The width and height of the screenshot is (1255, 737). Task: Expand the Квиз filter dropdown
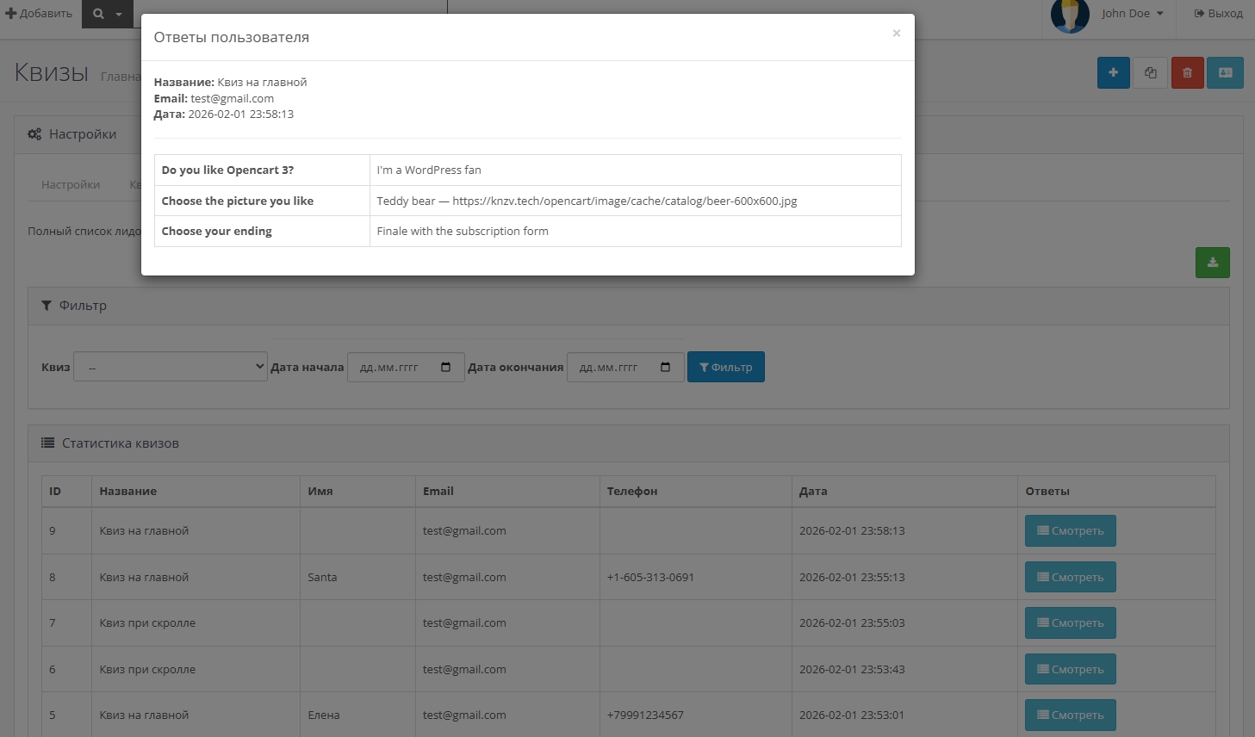coord(171,367)
